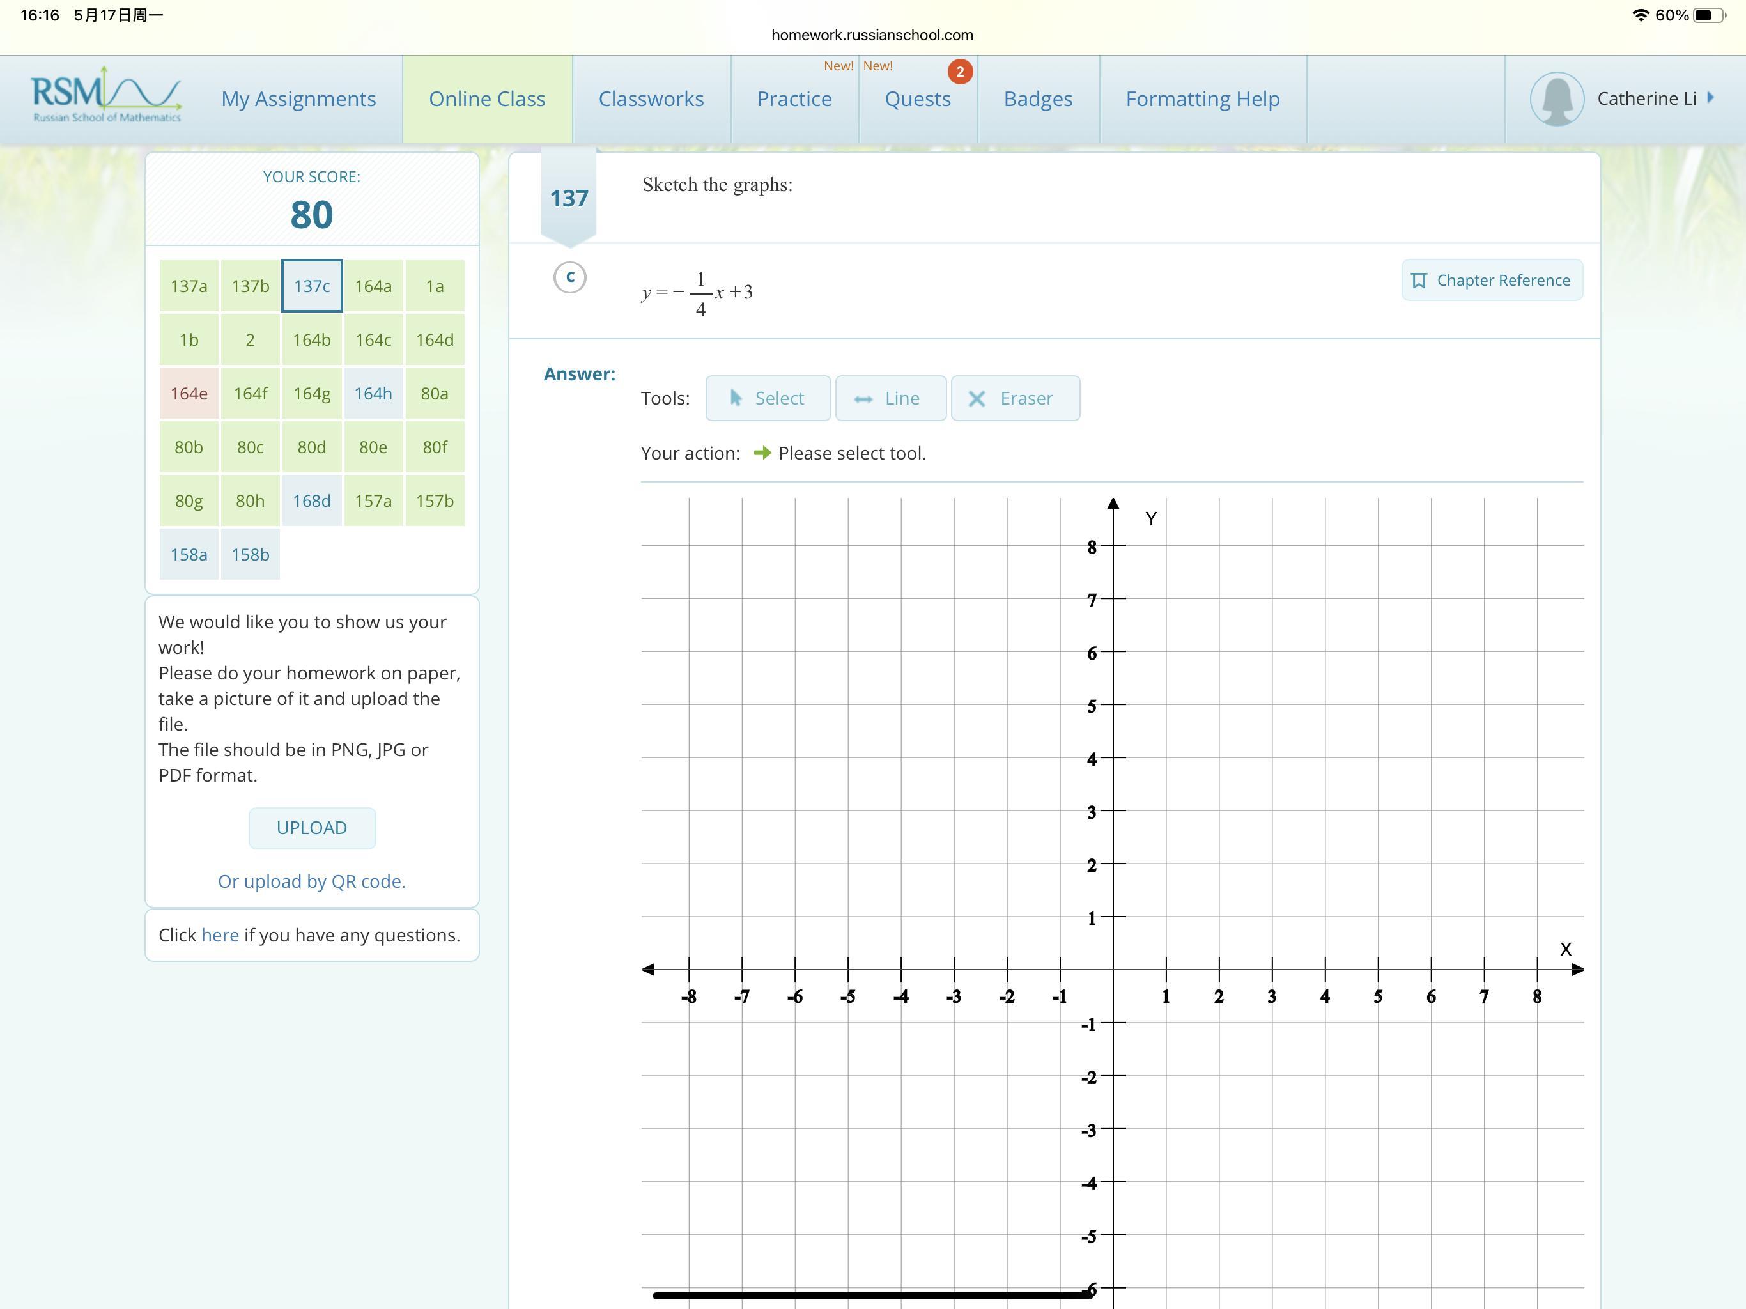
Task: Click the circled part c marker
Action: (569, 277)
